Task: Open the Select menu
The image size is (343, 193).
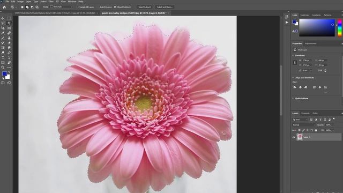Action: click(x=43, y=2)
